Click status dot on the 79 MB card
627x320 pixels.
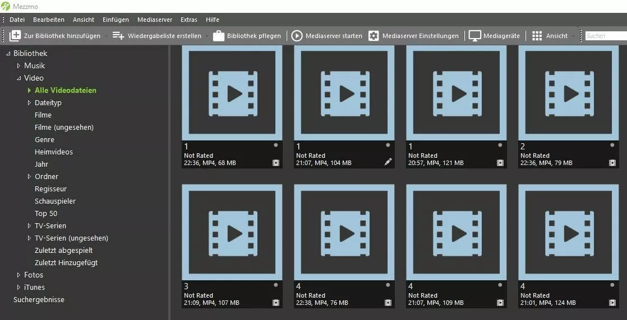click(612, 145)
